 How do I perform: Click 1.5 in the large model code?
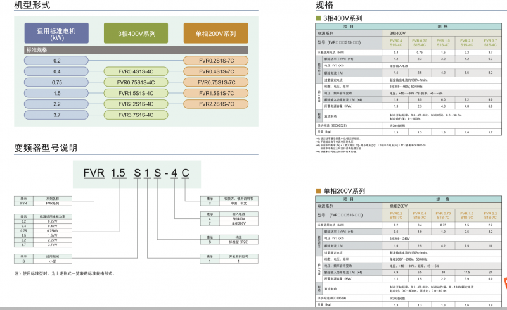coord(118,173)
